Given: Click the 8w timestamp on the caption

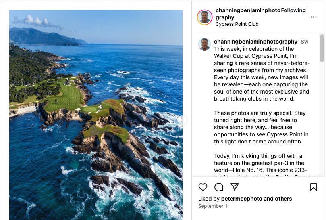Looking at the screenshot, I should pyautogui.click(x=304, y=42).
